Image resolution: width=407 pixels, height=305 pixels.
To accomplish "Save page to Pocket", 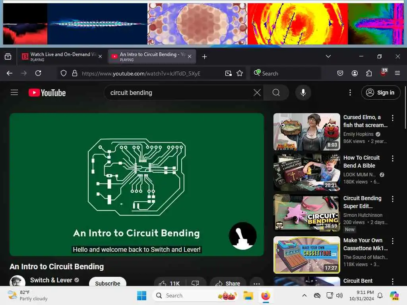I will point(340,73).
